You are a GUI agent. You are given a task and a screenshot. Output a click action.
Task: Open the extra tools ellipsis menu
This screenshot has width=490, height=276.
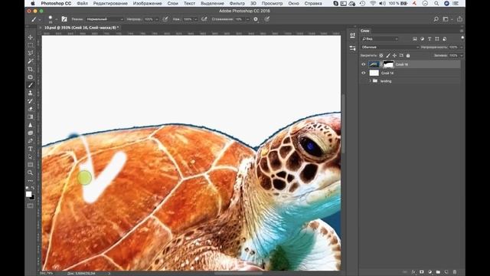coord(31,181)
